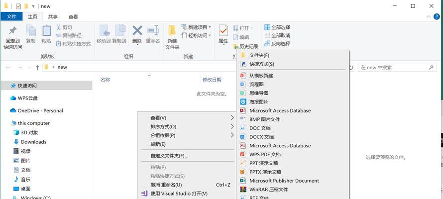
Task: Open Downloads in the sidebar
Action: [30, 142]
